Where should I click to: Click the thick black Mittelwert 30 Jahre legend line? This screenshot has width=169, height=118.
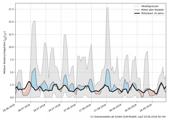point(138,13)
